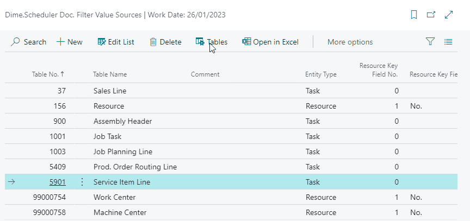
Task: Click the Search magnifier icon
Action: point(15,42)
